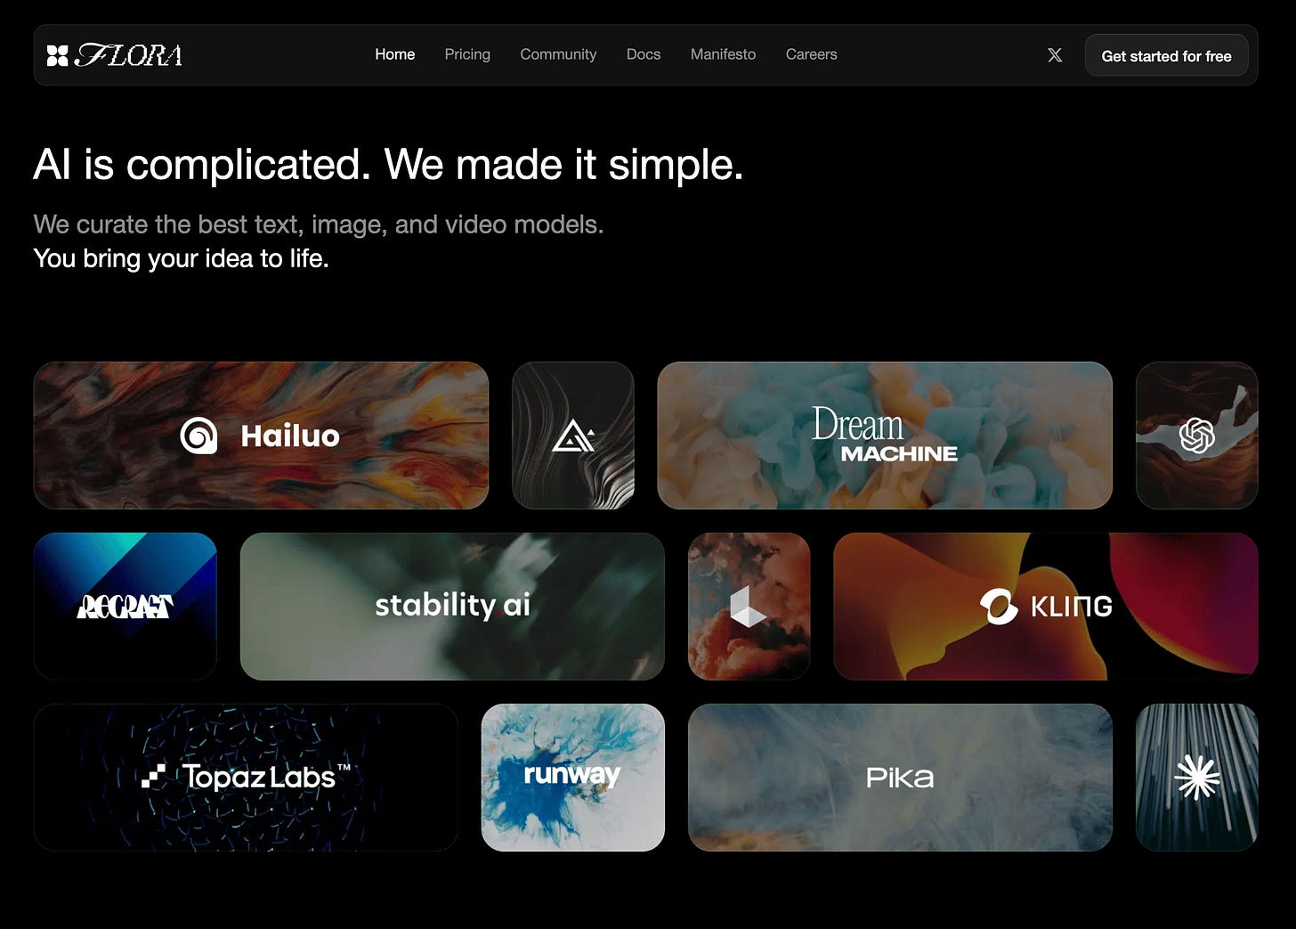Open the Pricing page
The height and width of the screenshot is (929, 1296).
[x=467, y=54]
